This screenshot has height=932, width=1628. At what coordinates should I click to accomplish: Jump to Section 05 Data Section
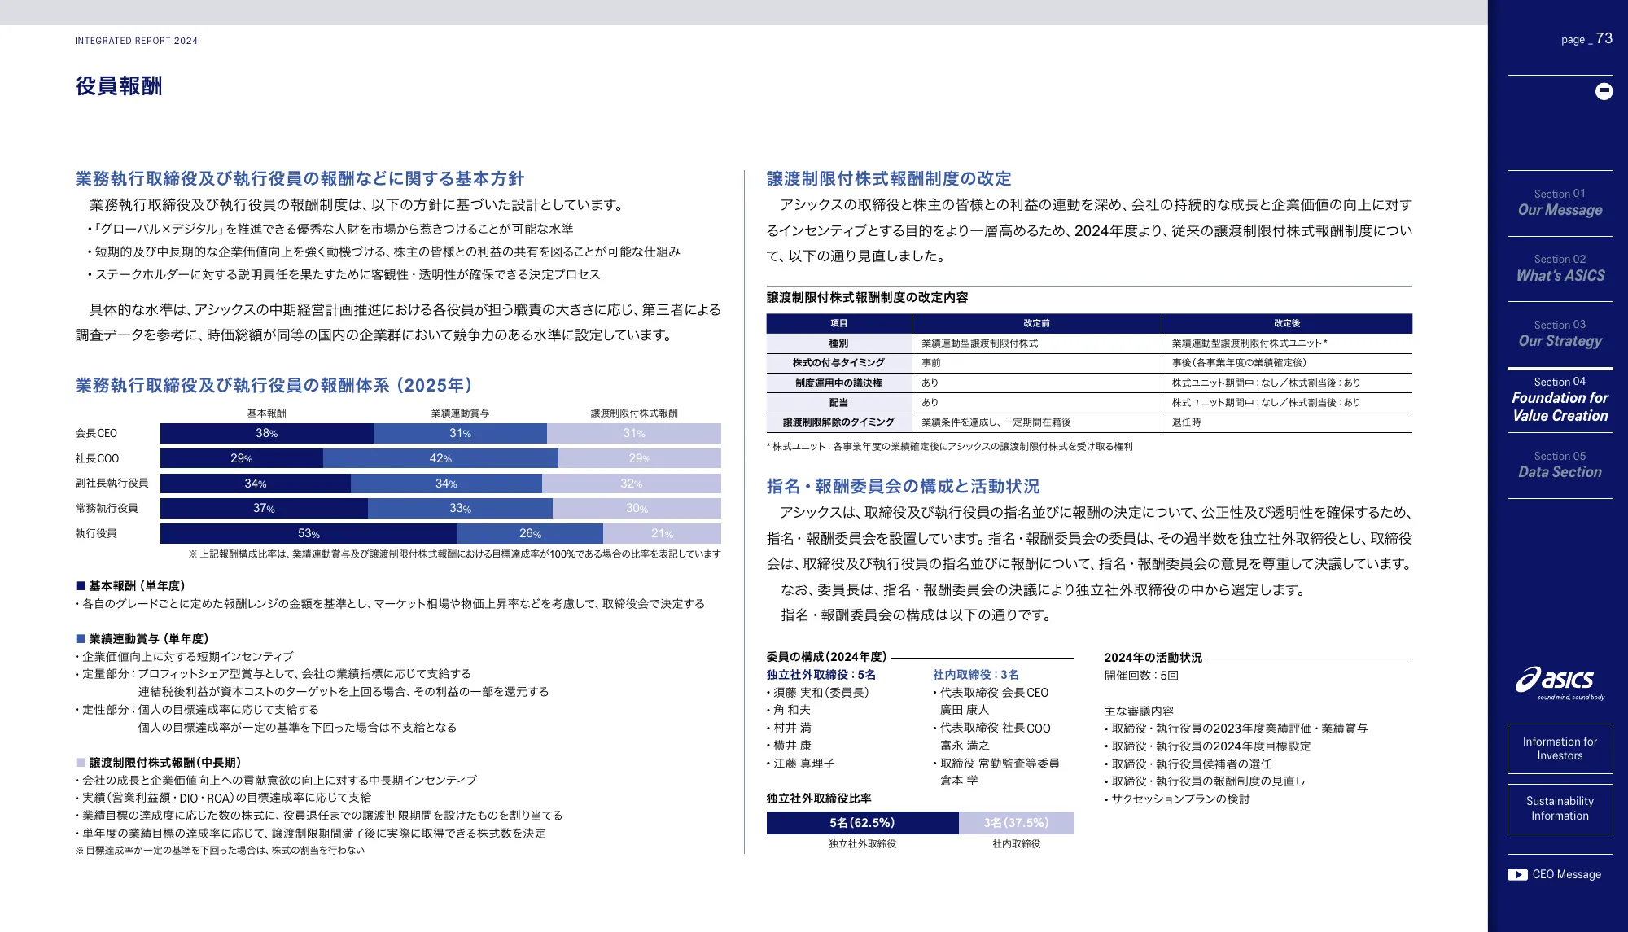(x=1560, y=465)
